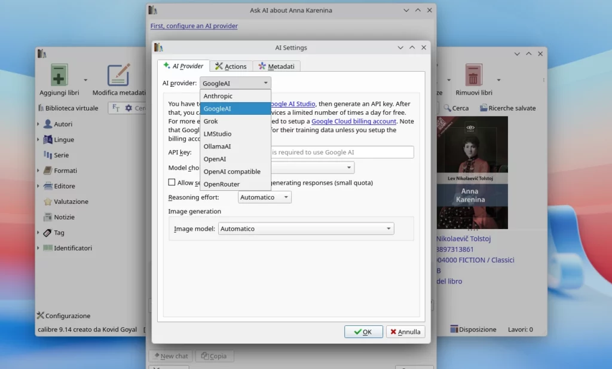
Task: Open Configurazione in the tag browser
Action: pos(63,316)
